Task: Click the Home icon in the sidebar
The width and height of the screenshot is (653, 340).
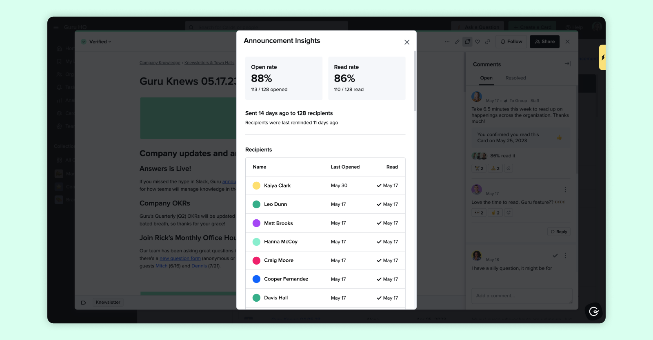Action: click(59, 48)
